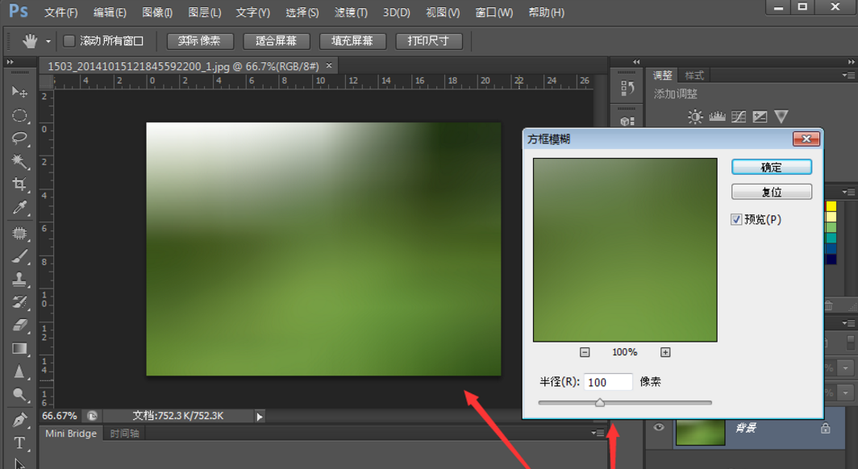858x469 pixels.
Task: Select the Brush tool
Action: point(19,256)
